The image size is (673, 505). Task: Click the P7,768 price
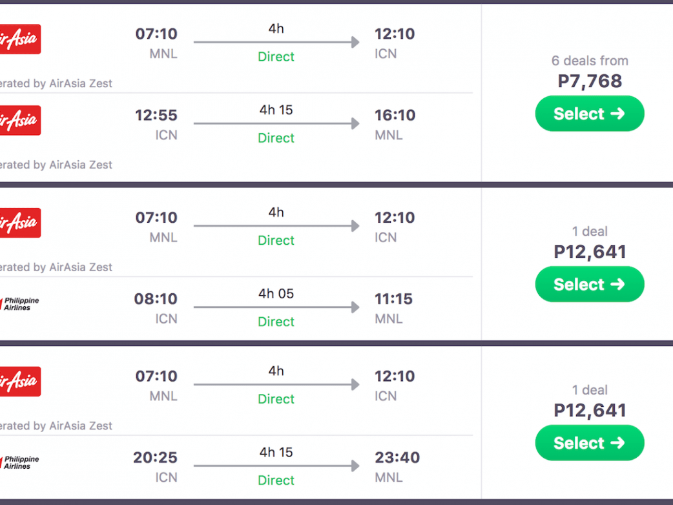click(590, 81)
